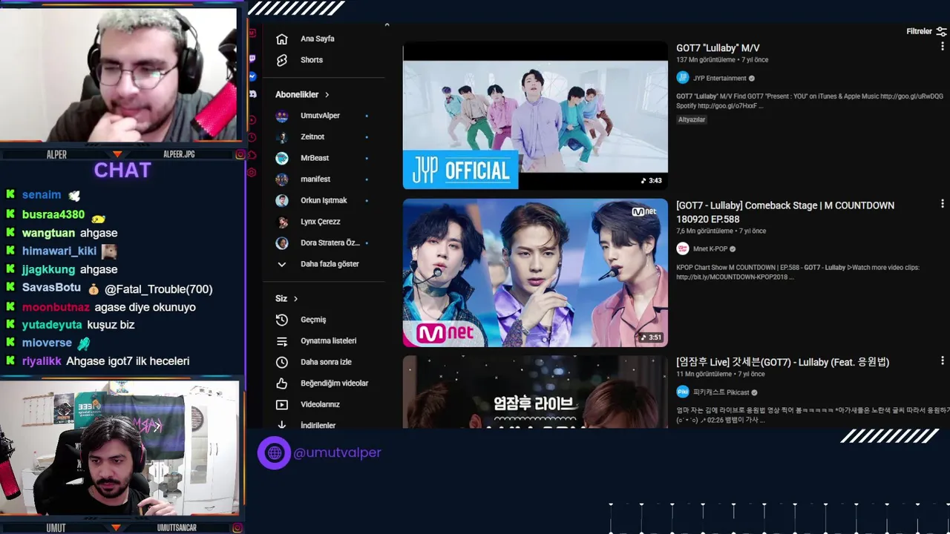Click @umutvalper handle text
Screen dimensions: 950x534
[338, 452]
